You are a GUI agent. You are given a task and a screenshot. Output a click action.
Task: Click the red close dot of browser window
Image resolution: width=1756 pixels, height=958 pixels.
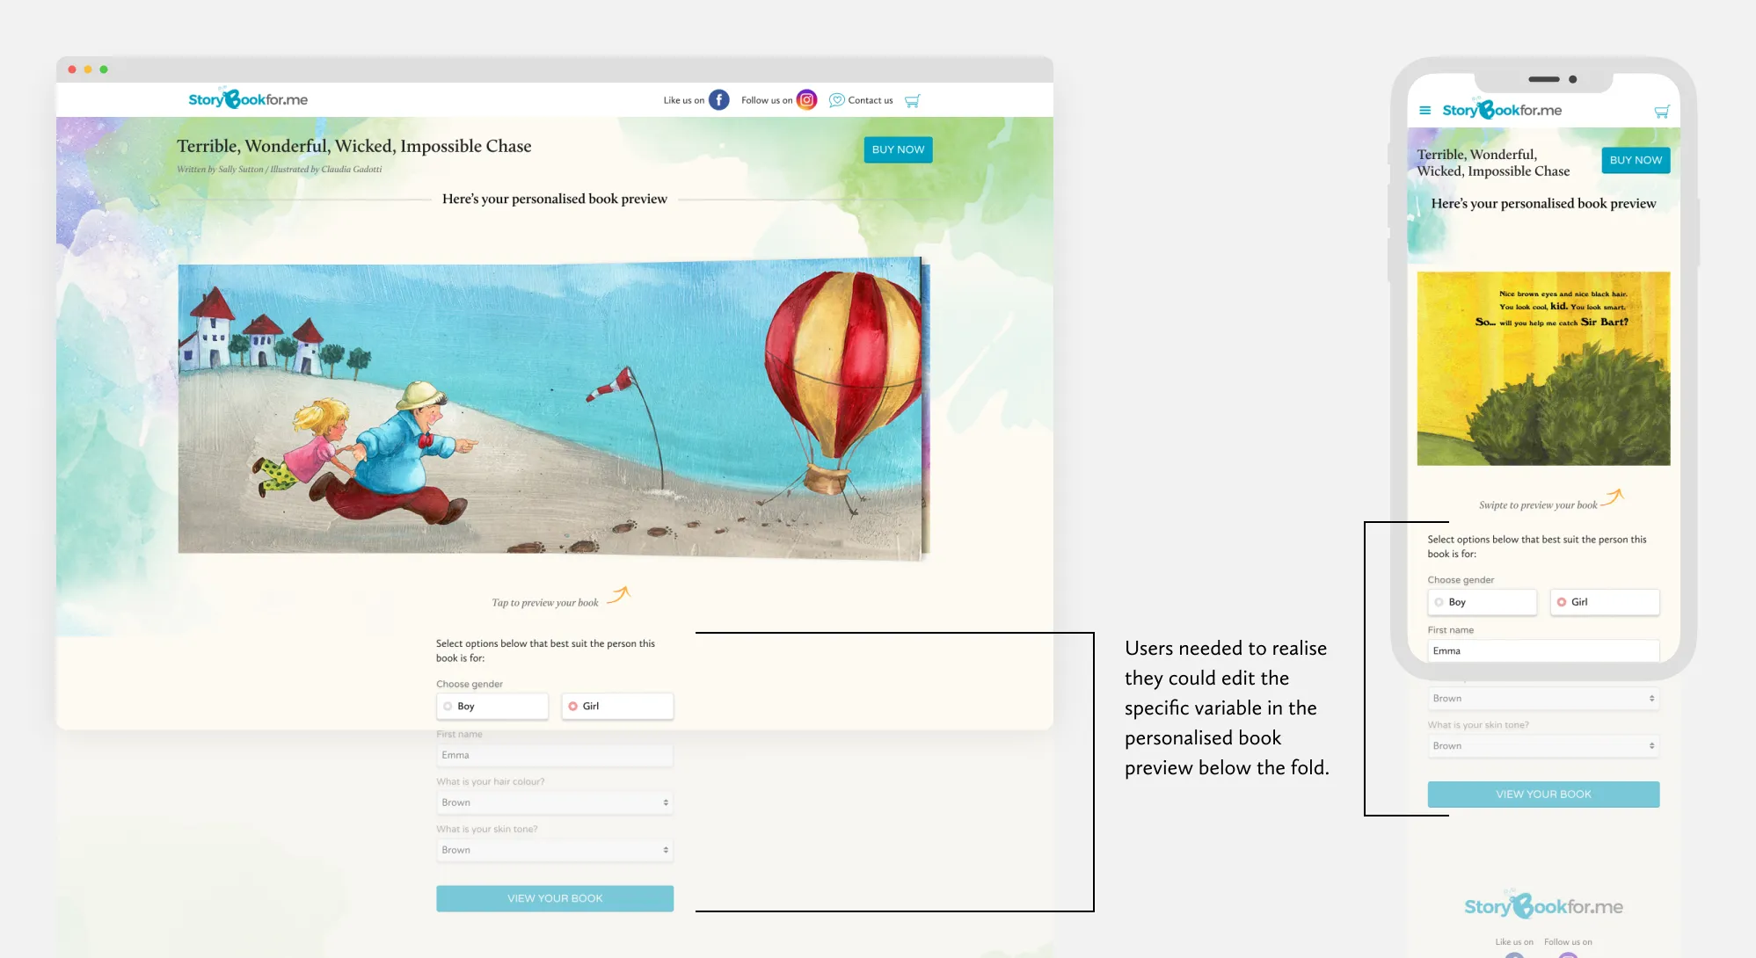(72, 69)
